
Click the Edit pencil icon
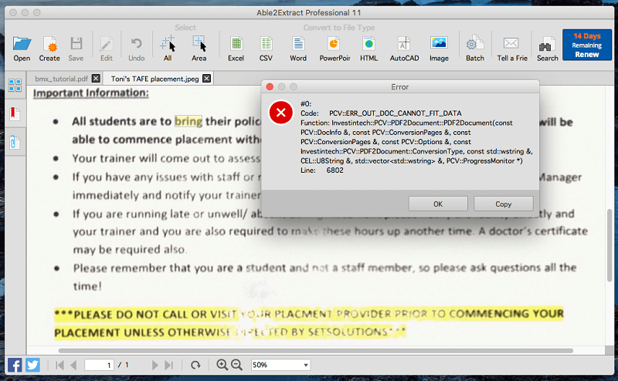point(106,43)
